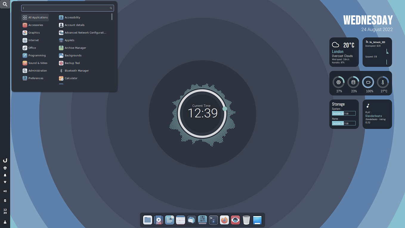Open the video player from the dock
Screen dimensions: 405x228
(158, 220)
